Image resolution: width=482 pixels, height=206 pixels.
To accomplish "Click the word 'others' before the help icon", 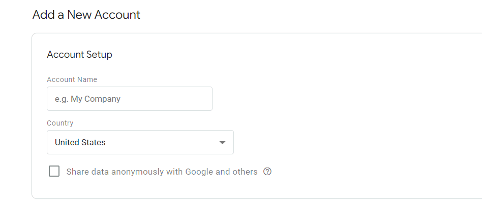I will point(245,172).
